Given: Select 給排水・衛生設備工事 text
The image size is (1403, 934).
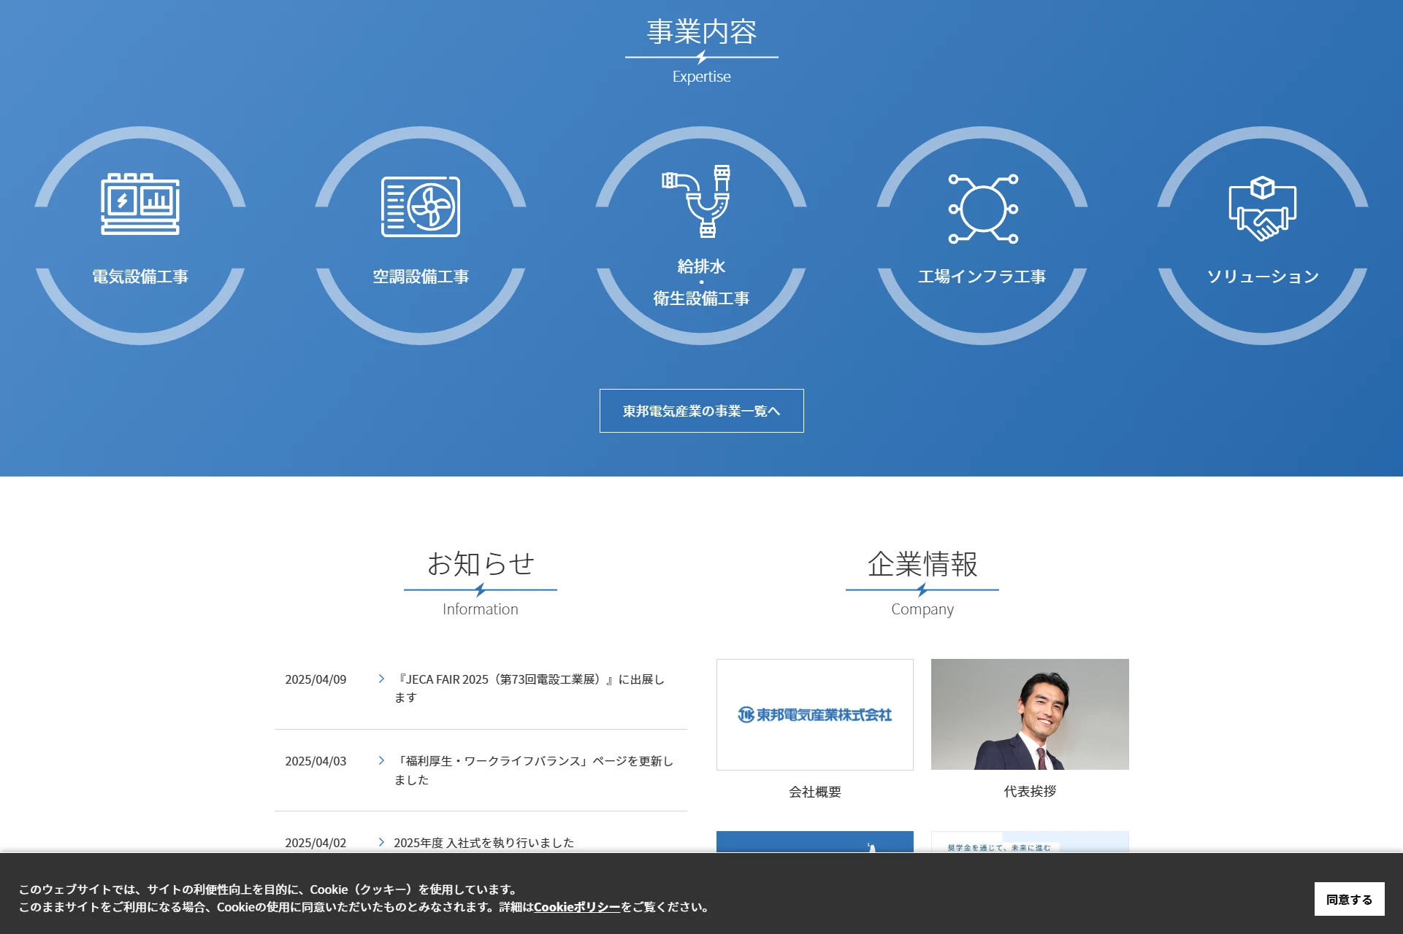Looking at the screenshot, I should [701, 282].
